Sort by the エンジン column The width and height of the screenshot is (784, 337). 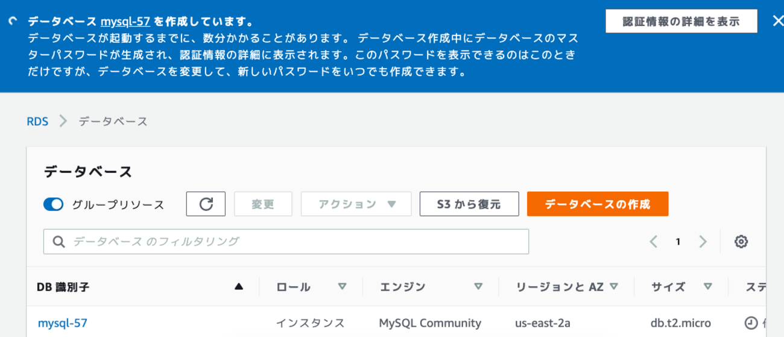point(478,287)
